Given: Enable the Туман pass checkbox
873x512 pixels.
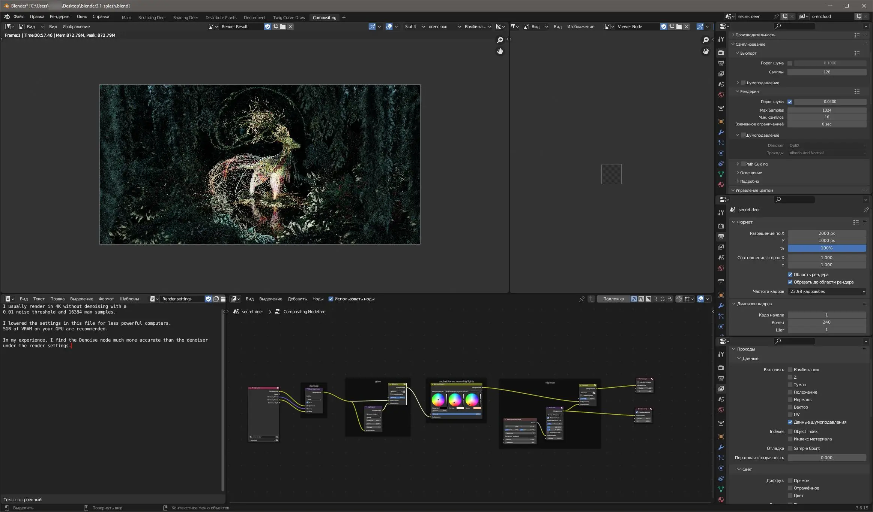Looking at the screenshot, I should pos(790,385).
